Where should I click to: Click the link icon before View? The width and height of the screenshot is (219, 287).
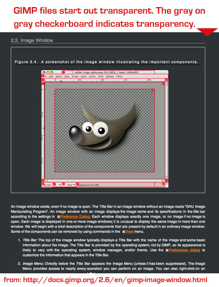(x=124, y=232)
